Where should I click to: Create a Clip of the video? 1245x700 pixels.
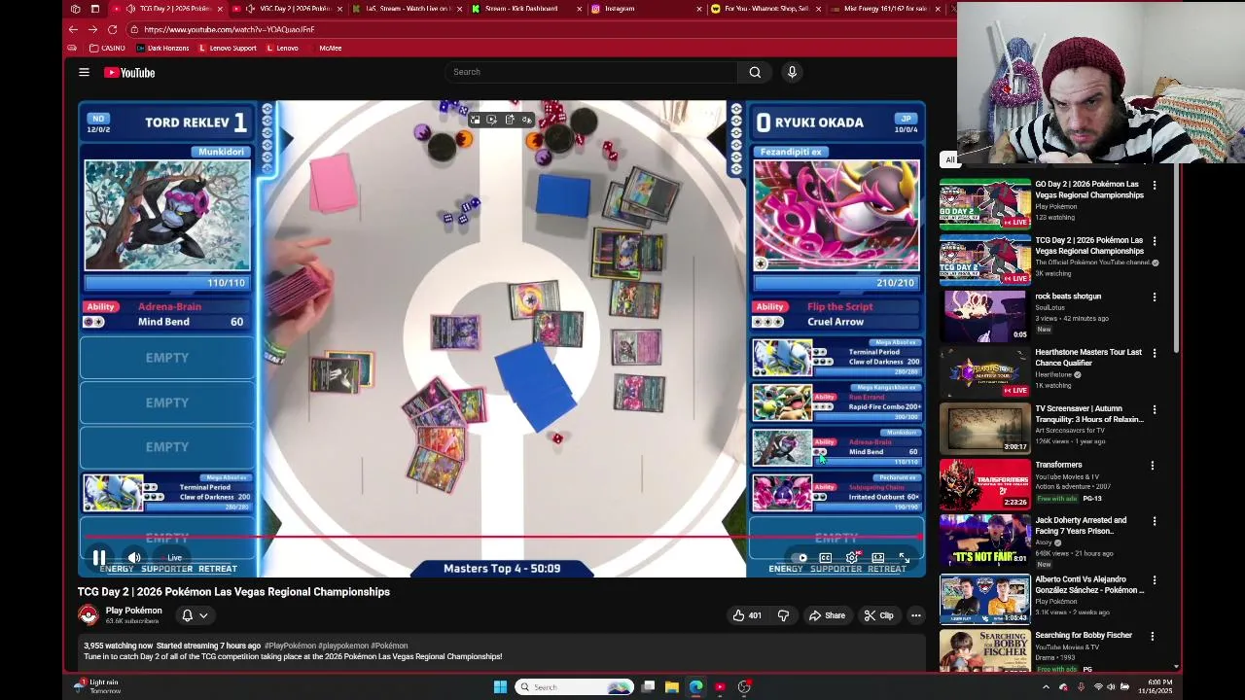point(878,615)
